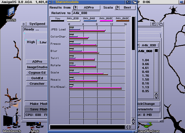The width and height of the screenshot is (185, 133).
Task: Click the You legend black swatch
Action: click(x=57, y=21)
